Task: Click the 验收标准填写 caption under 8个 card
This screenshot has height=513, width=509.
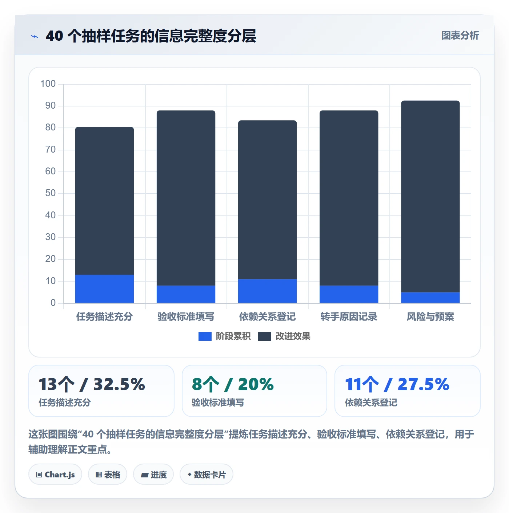Action: pyautogui.click(x=218, y=403)
